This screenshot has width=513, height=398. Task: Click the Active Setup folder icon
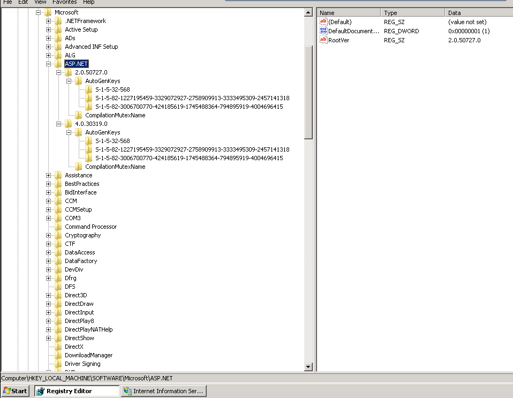point(58,29)
